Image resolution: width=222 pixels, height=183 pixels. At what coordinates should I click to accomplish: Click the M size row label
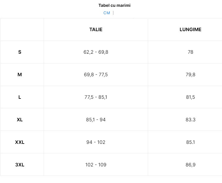tap(20, 74)
